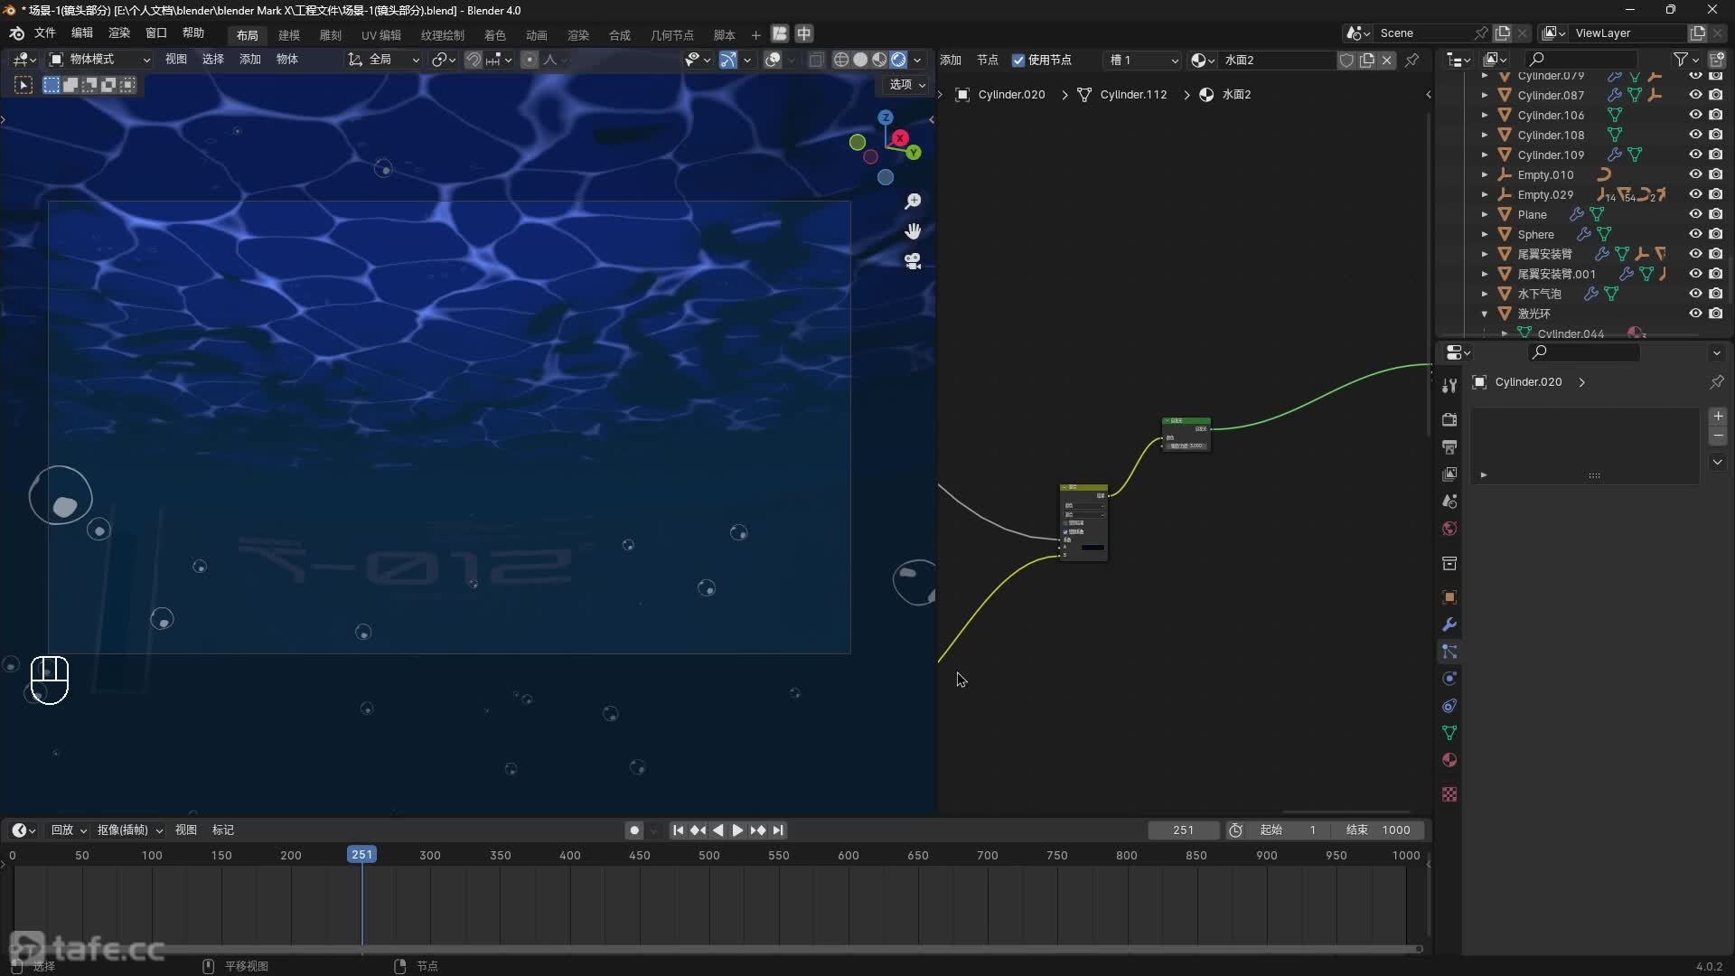Viewport: 1735px width, 976px height.
Task: Open the Texture properties checker icon
Action: (x=1449, y=794)
